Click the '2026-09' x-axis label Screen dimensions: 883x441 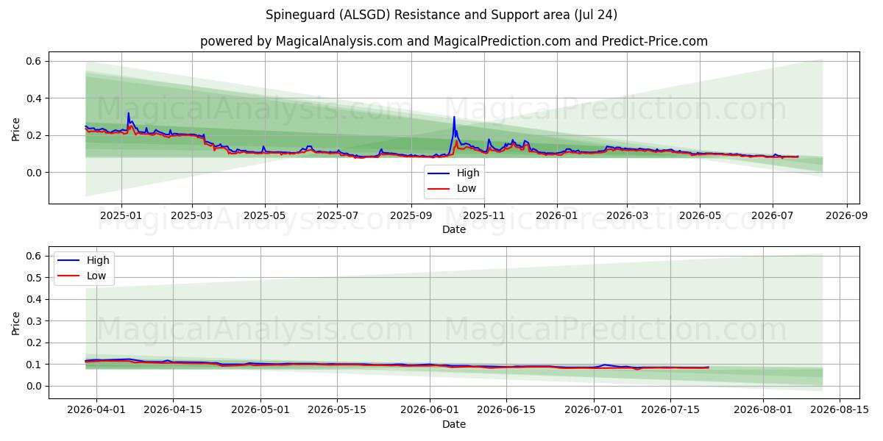point(846,216)
